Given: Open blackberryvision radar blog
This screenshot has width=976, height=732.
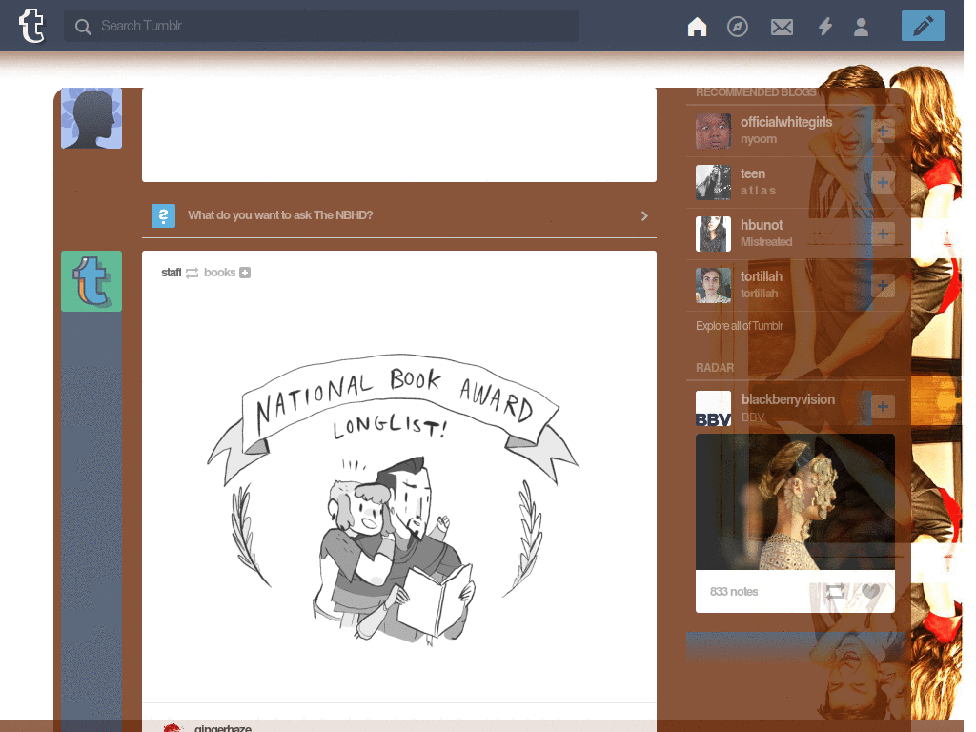Looking at the screenshot, I should coord(788,399).
